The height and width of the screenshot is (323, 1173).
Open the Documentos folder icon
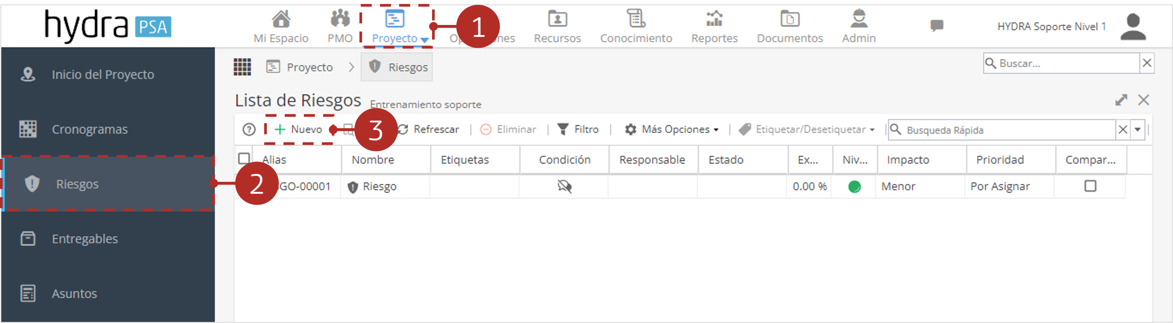(790, 19)
